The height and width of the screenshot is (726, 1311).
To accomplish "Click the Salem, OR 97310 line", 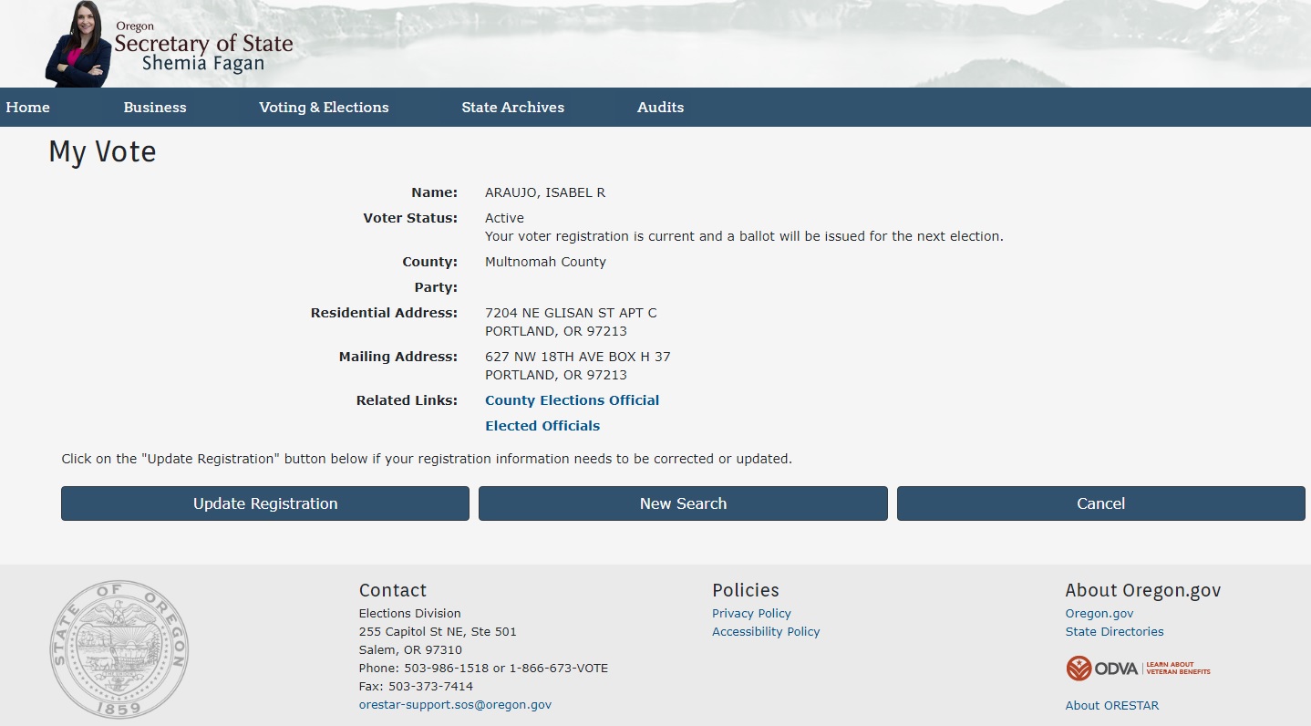I will [x=410, y=650].
